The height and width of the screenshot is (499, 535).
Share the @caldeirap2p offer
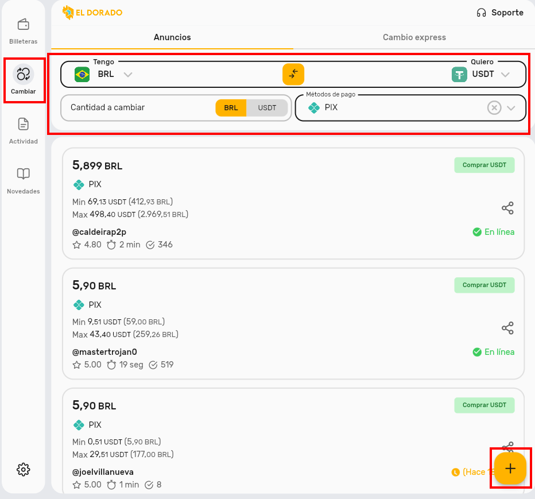click(507, 208)
